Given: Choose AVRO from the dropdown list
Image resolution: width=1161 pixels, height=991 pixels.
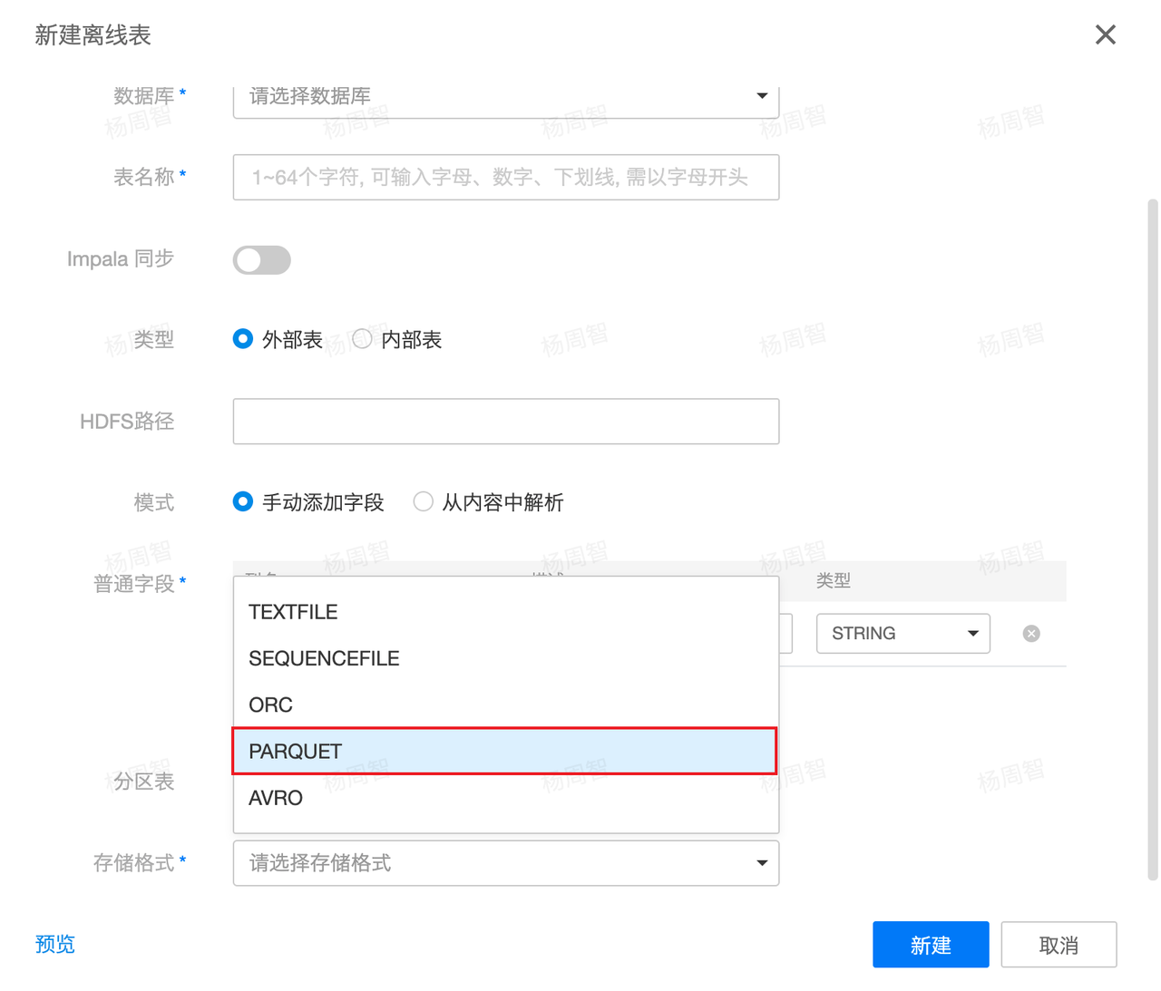Looking at the screenshot, I should click(x=276, y=798).
